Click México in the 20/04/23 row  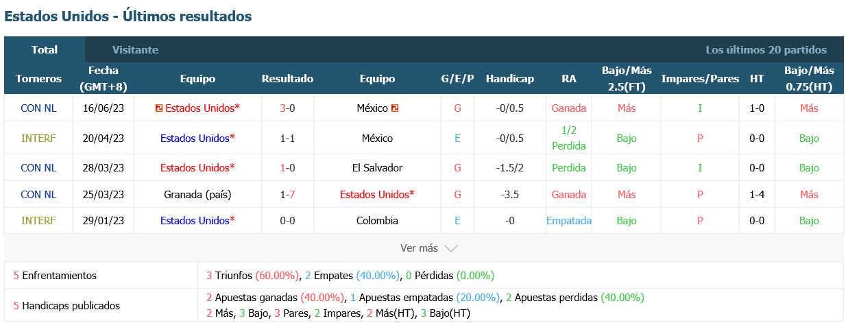click(377, 139)
